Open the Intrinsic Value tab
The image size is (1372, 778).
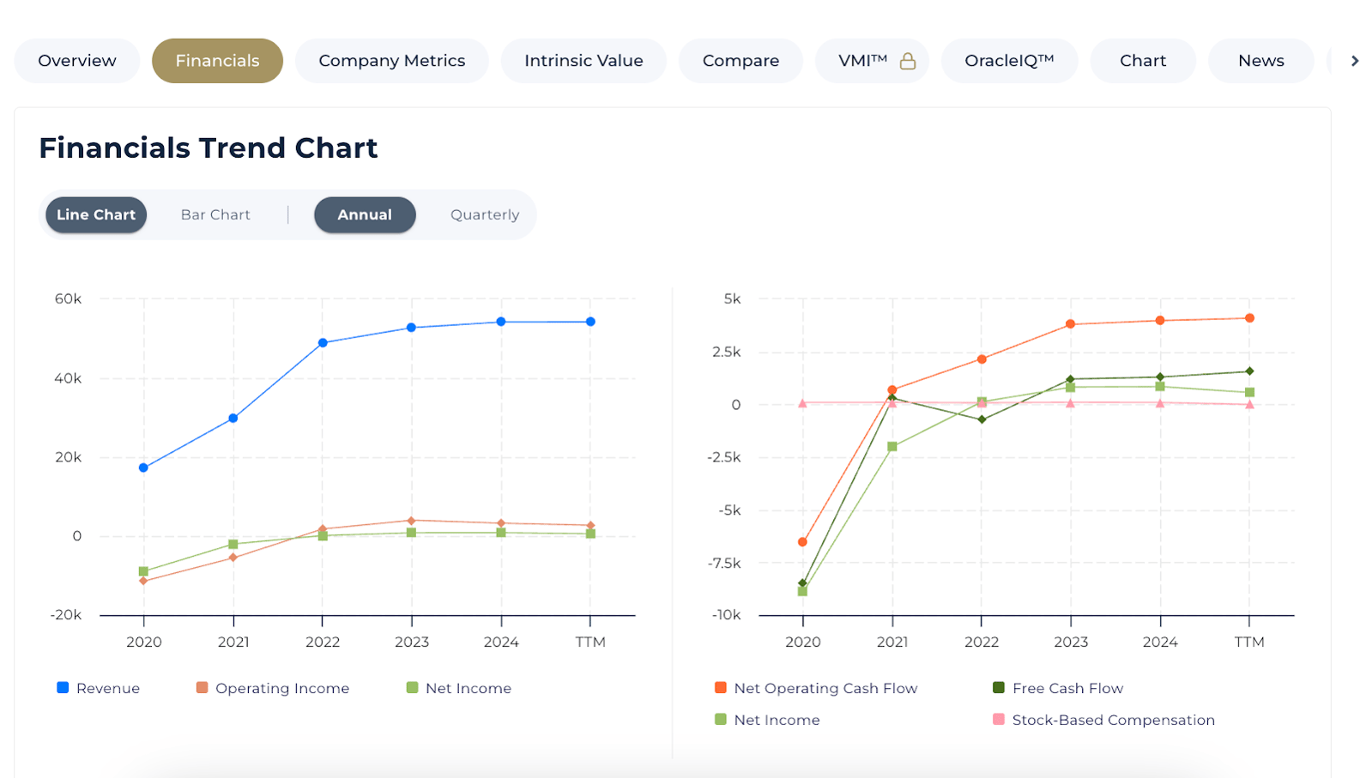[583, 61]
